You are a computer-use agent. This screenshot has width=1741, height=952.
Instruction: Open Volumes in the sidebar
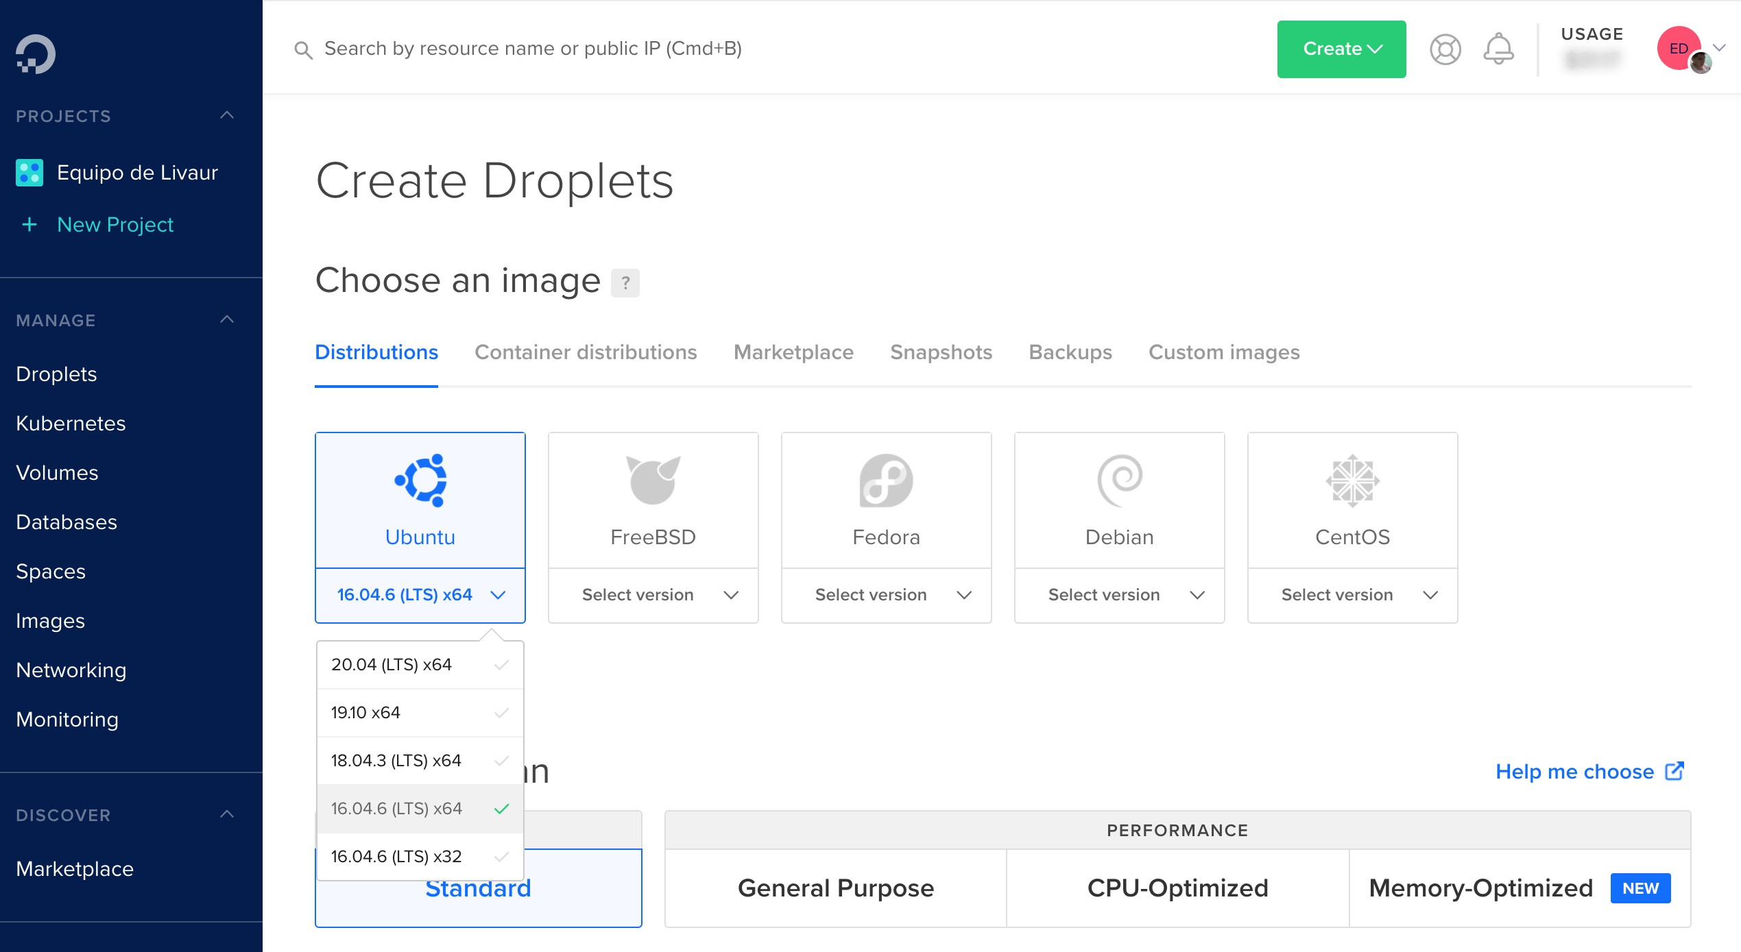[x=57, y=473]
